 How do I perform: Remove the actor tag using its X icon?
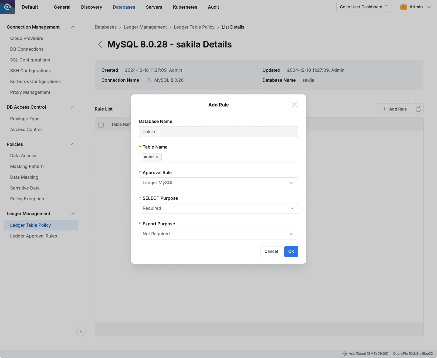(x=157, y=157)
